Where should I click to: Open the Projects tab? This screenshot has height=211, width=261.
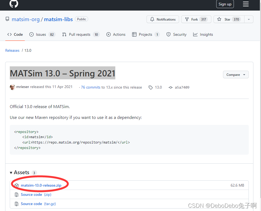[146, 34]
